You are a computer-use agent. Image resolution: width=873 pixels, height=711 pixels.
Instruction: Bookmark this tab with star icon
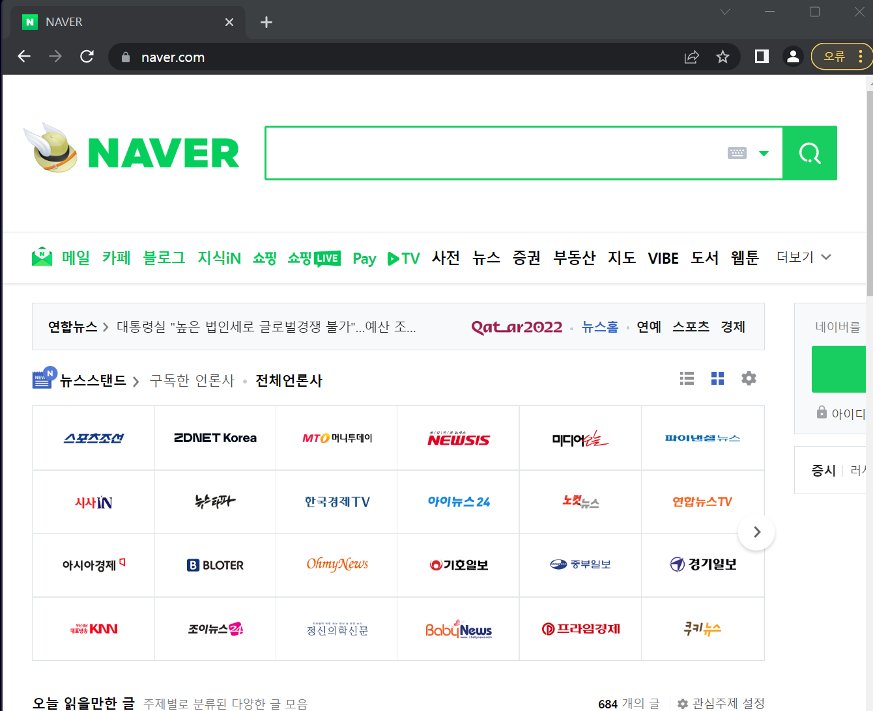723,57
